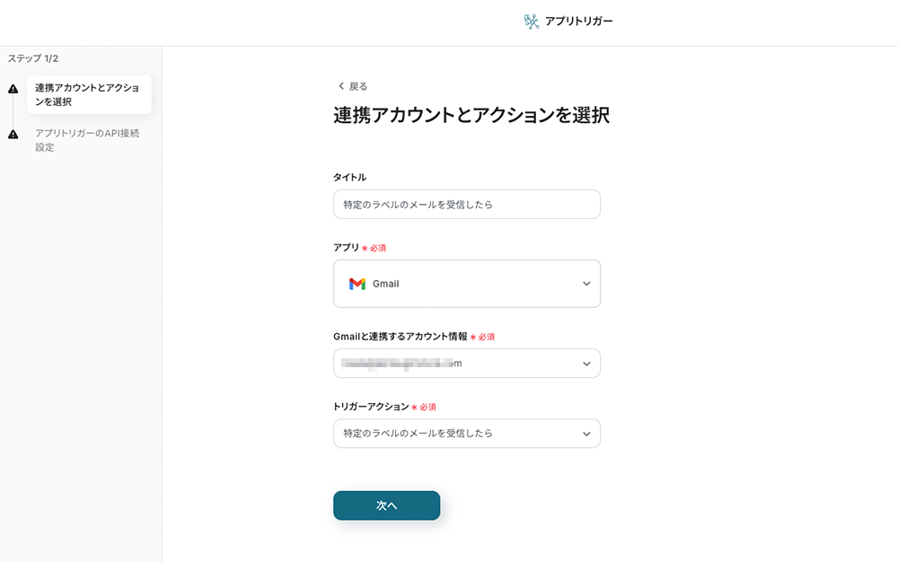Click the blurred account email field

pyautogui.click(x=402, y=364)
